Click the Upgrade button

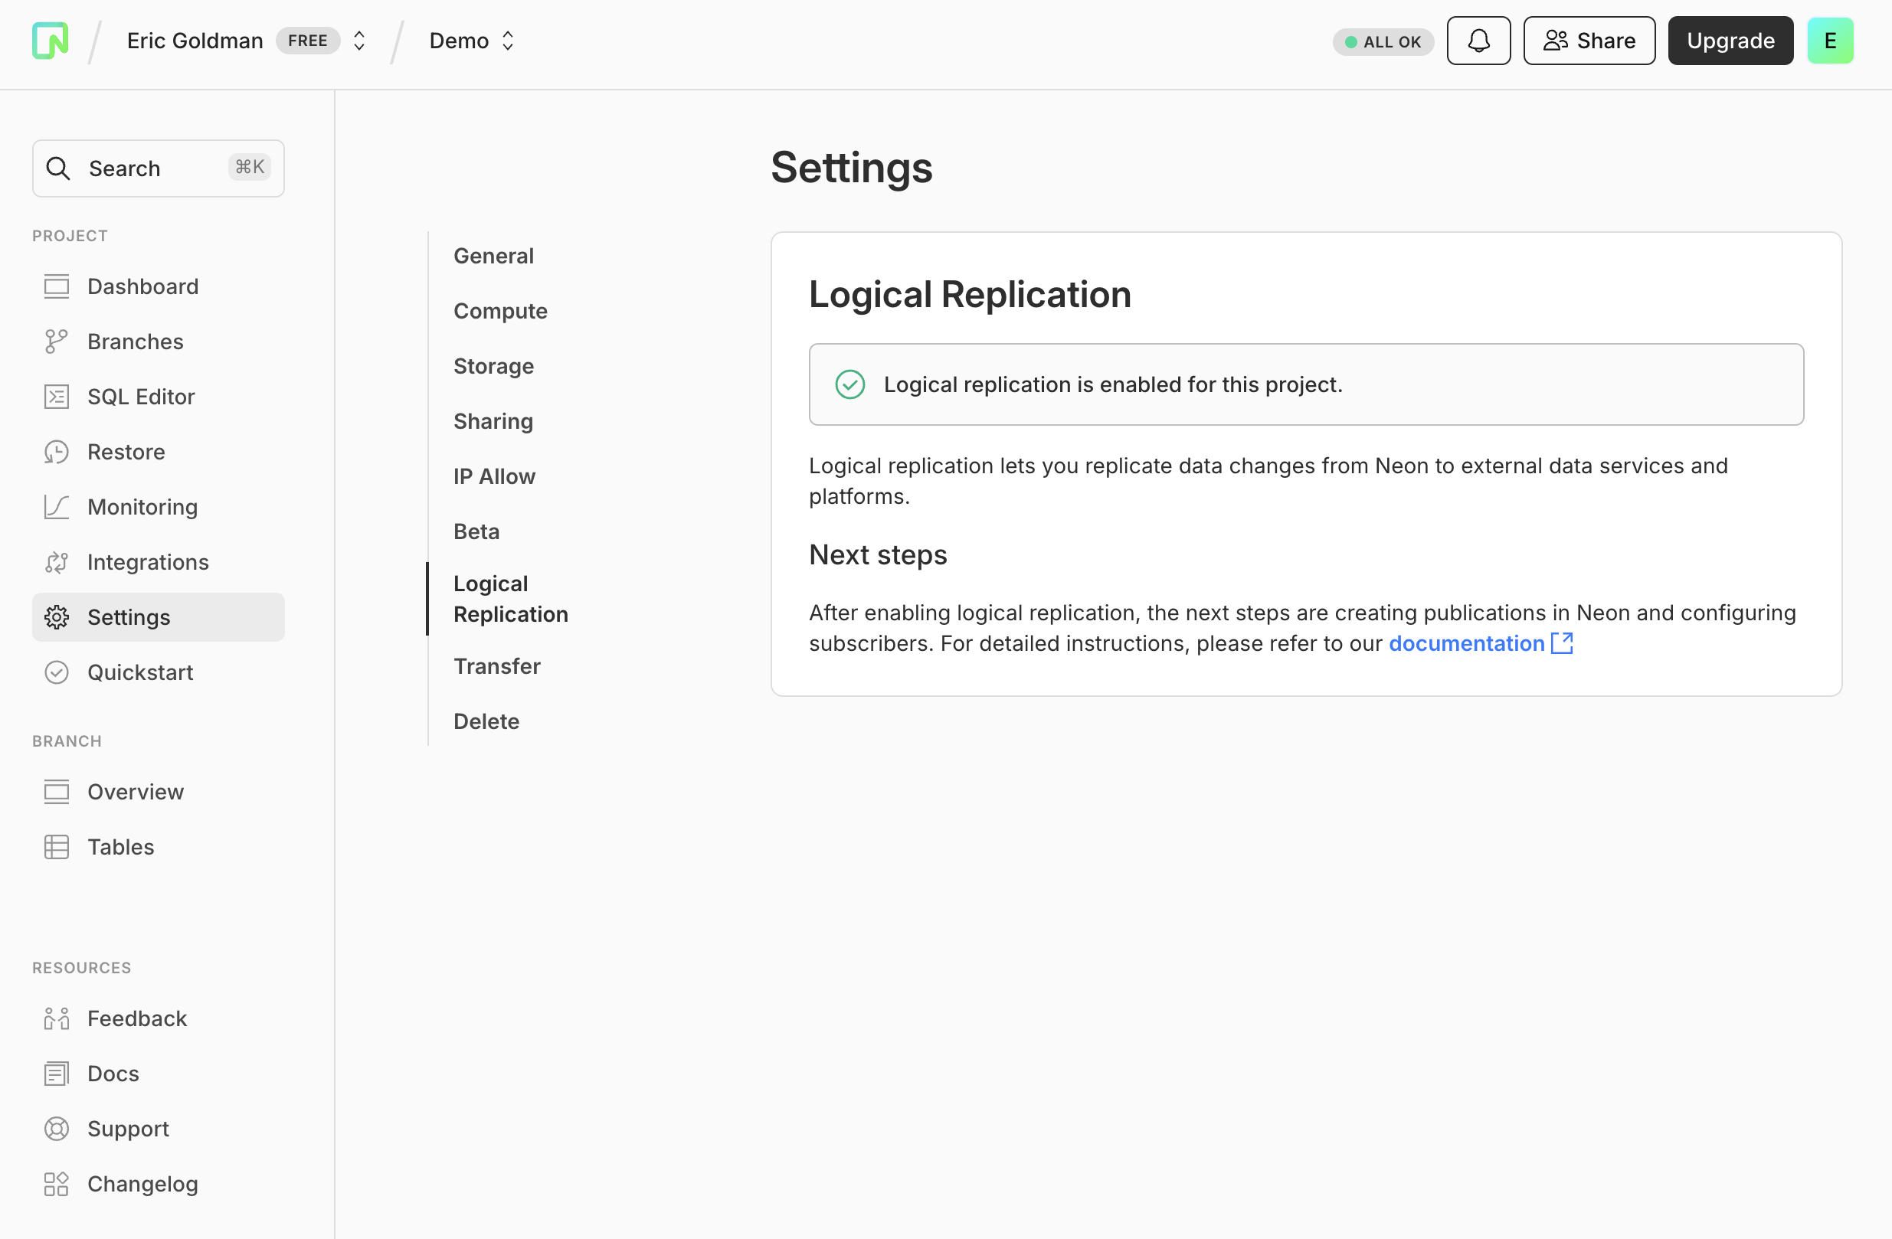pyautogui.click(x=1730, y=40)
